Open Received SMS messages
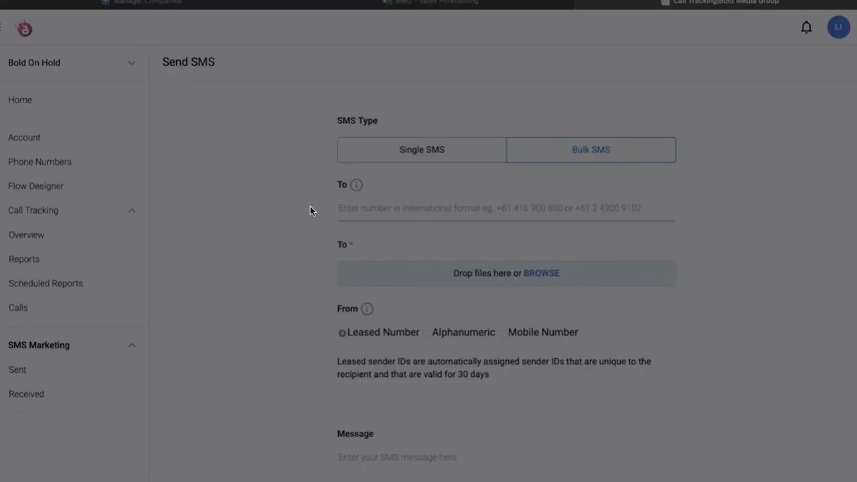Image resolution: width=857 pixels, height=482 pixels. pos(26,394)
